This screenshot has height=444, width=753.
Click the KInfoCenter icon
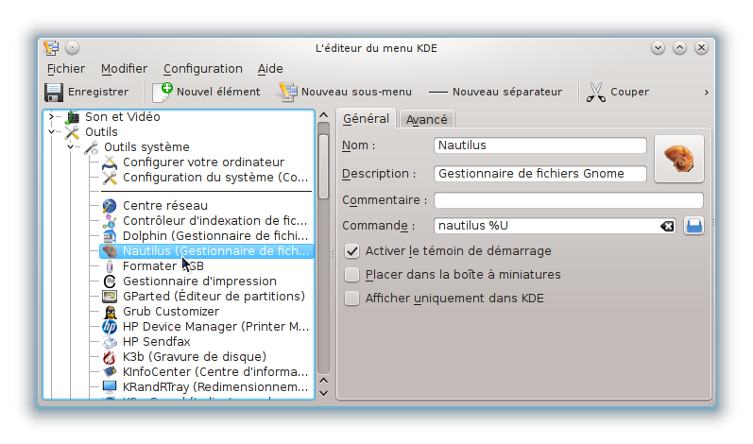(x=110, y=372)
